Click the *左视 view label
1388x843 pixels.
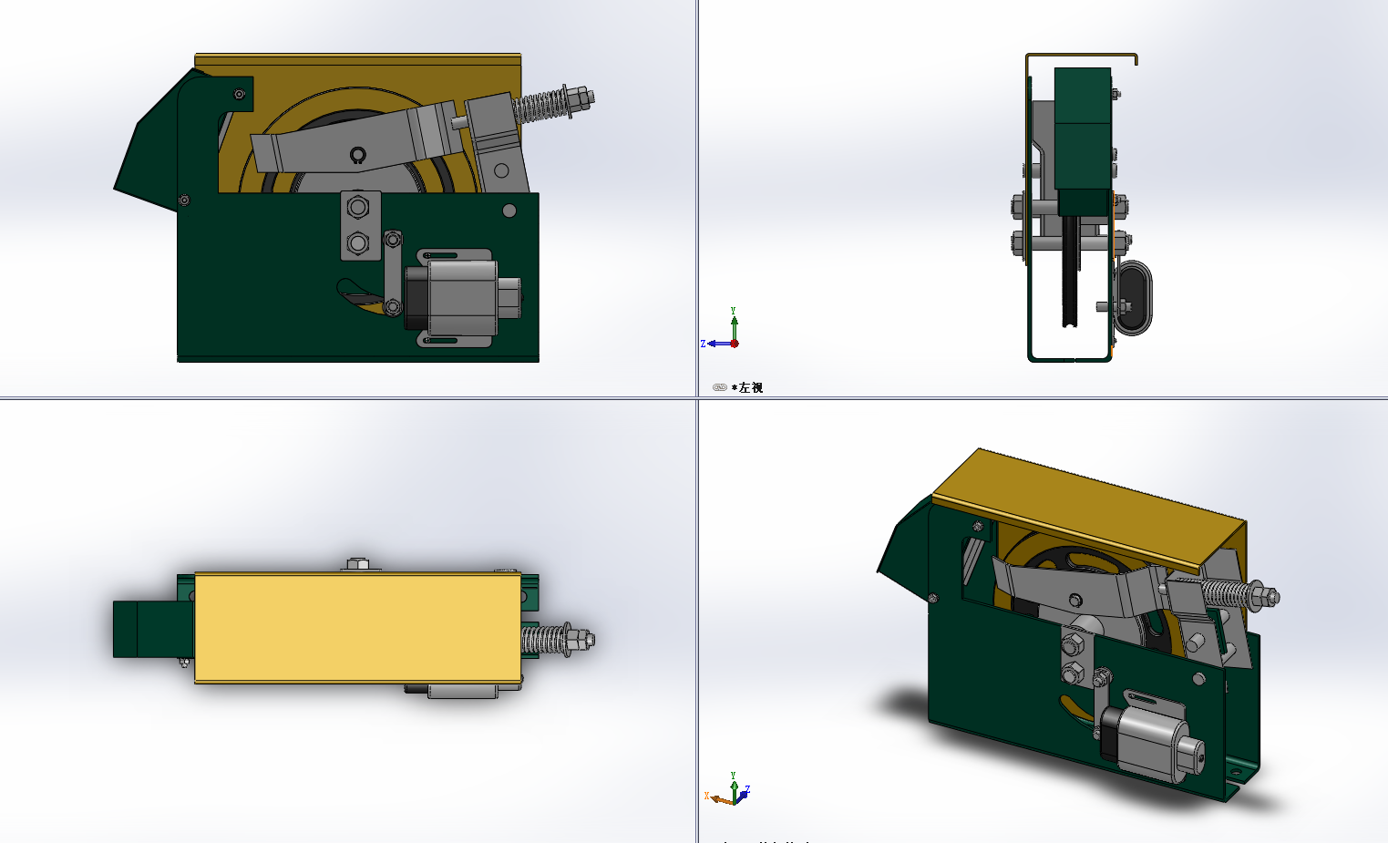[x=747, y=387]
